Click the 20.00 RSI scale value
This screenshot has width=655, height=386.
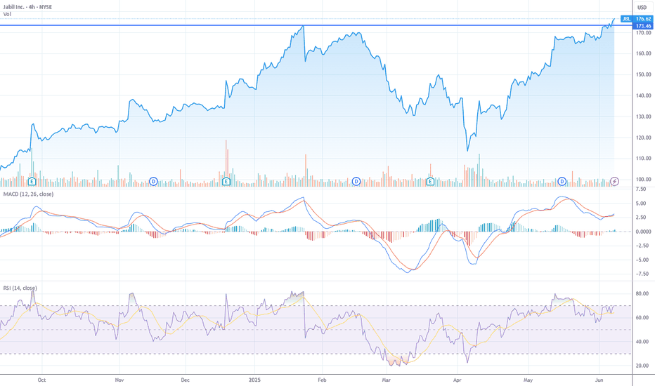pos(642,366)
